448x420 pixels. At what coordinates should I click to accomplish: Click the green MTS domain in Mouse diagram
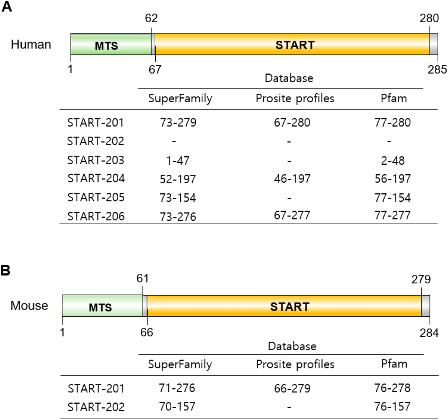point(102,306)
